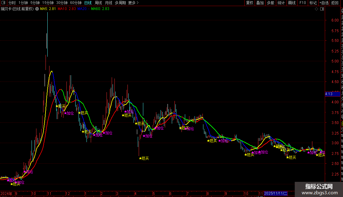This screenshot has height=197, width=343.
Task: Open the 复权 adjustment menu
Action: pos(250,3)
